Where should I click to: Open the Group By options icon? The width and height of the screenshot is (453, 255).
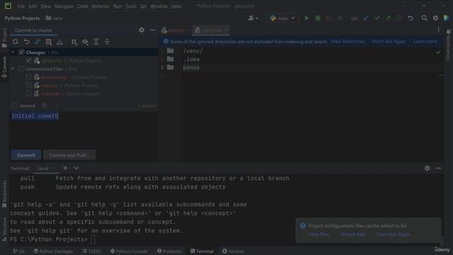tap(74, 42)
